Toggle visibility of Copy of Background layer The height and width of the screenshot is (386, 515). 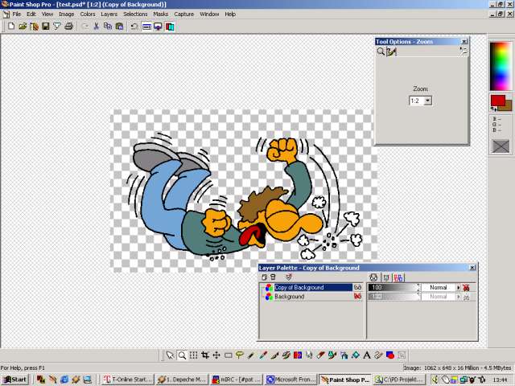[357, 287]
